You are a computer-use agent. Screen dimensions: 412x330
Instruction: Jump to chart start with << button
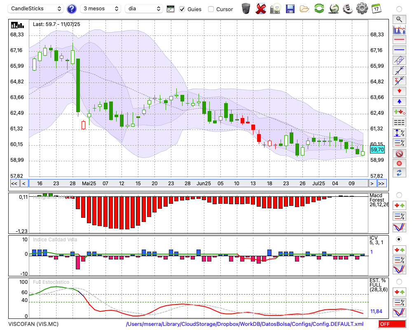pyautogui.click(x=14, y=184)
